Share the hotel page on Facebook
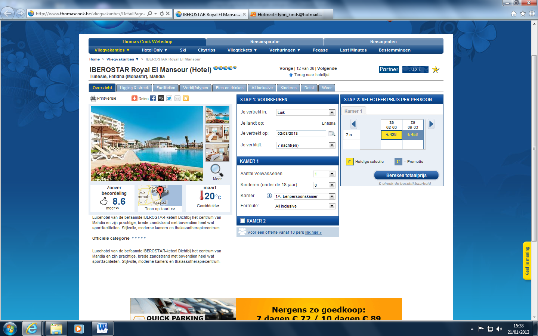 click(x=153, y=98)
